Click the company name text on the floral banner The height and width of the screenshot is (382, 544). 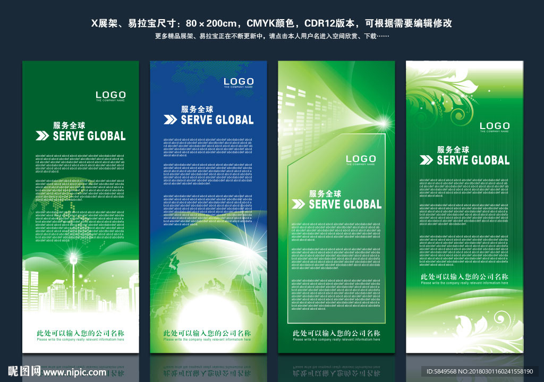464,277
